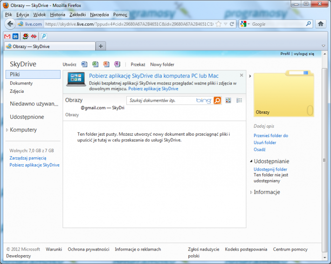Open URL history dropdown arrow
Screen dimensions: 331x264
[x=226, y=24]
